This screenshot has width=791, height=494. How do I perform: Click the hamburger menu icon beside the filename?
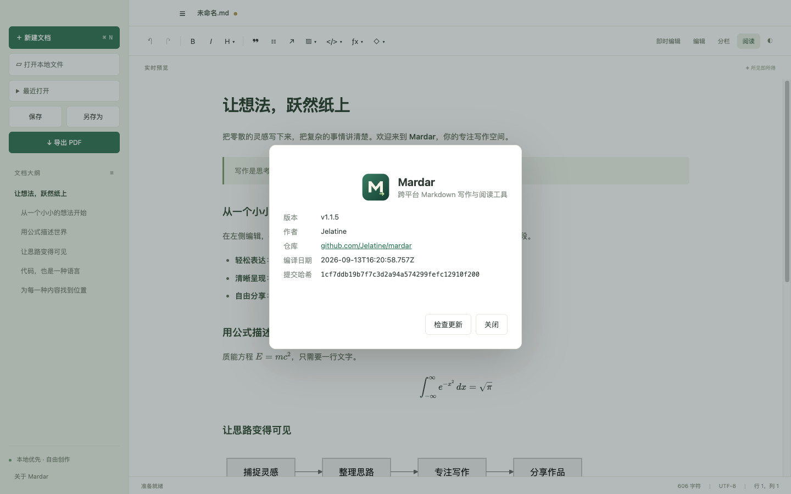pos(182,14)
